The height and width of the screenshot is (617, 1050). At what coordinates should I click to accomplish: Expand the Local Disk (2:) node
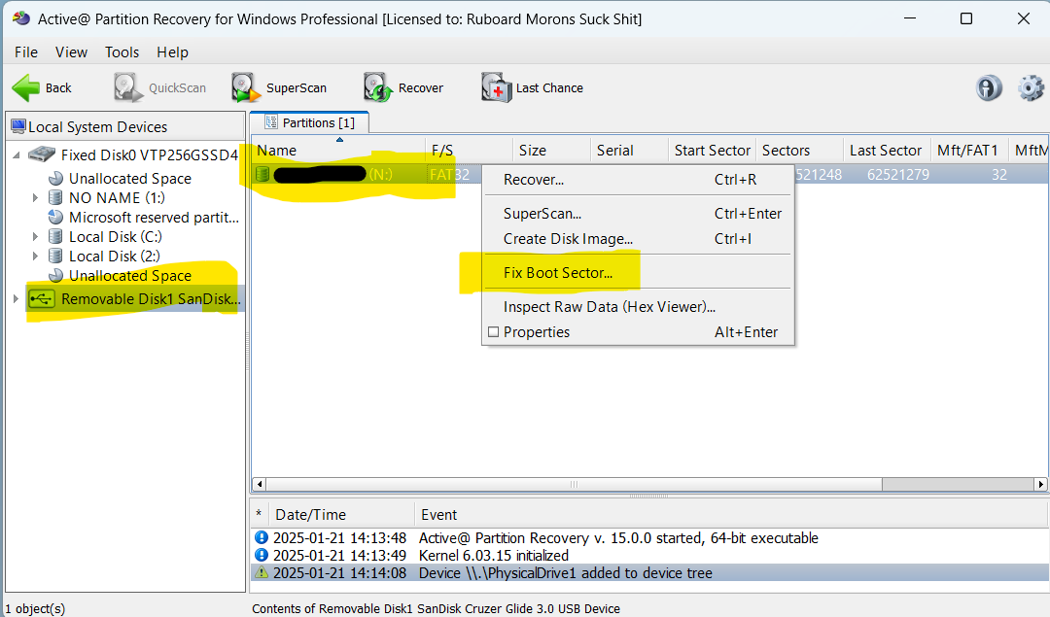pos(36,257)
